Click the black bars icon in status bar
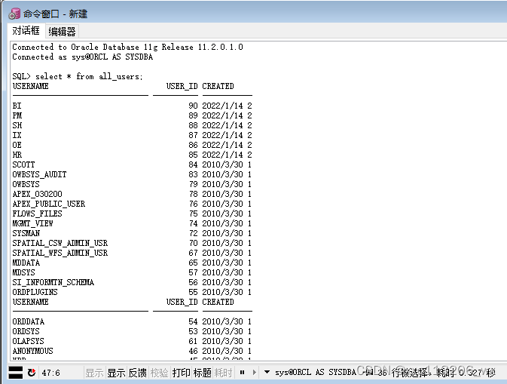Screen dimensions: 507x384 15,373
